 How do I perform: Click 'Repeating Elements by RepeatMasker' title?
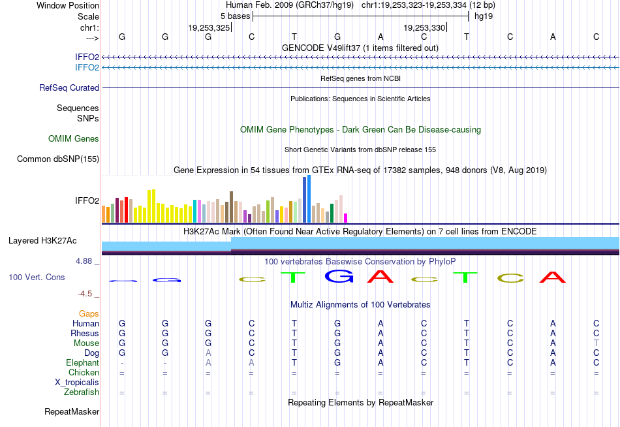pos(360,402)
